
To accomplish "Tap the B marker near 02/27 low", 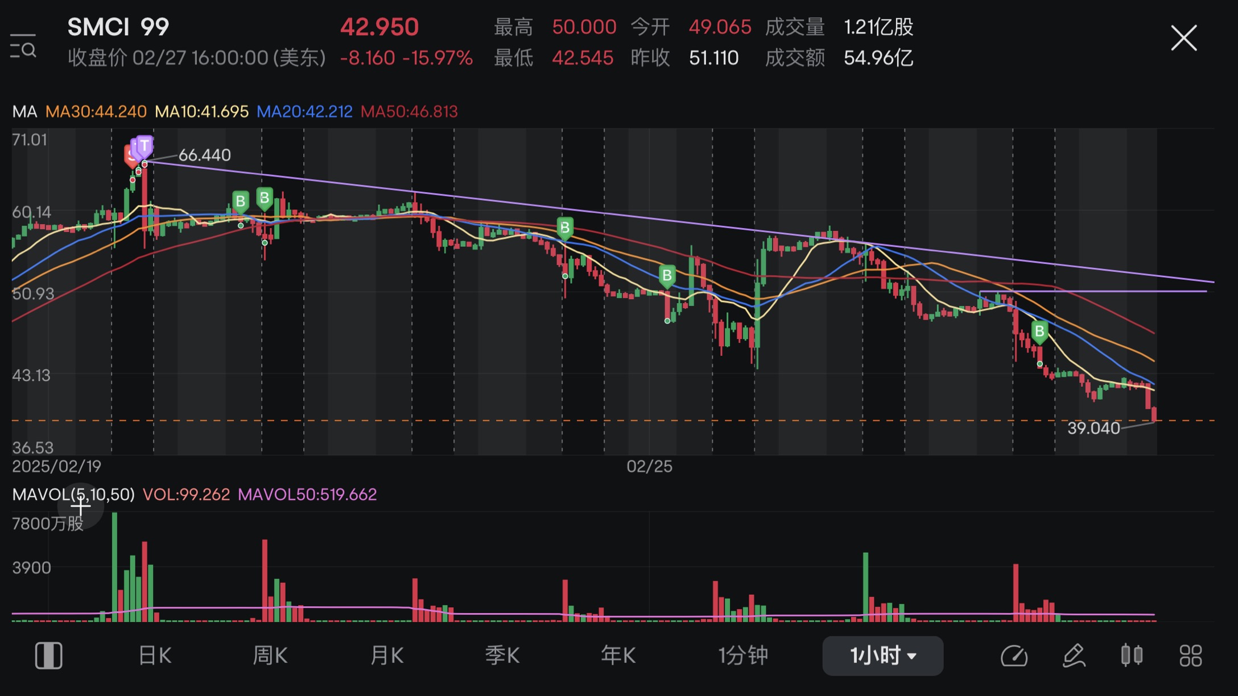I will point(1039,332).
